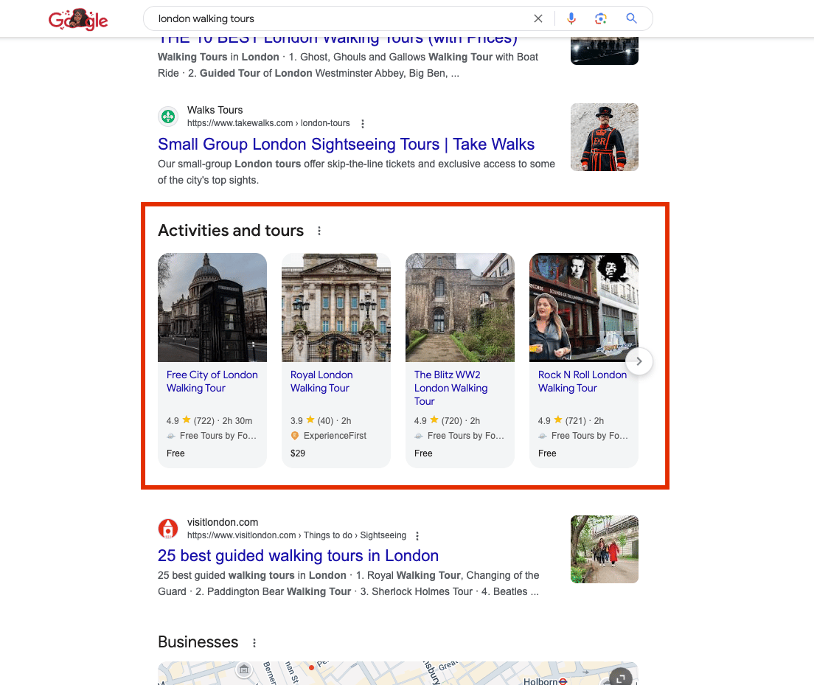The image size is (814, 685).
Task: Open more options next to Businesses
Action: [x=254, y=643]
